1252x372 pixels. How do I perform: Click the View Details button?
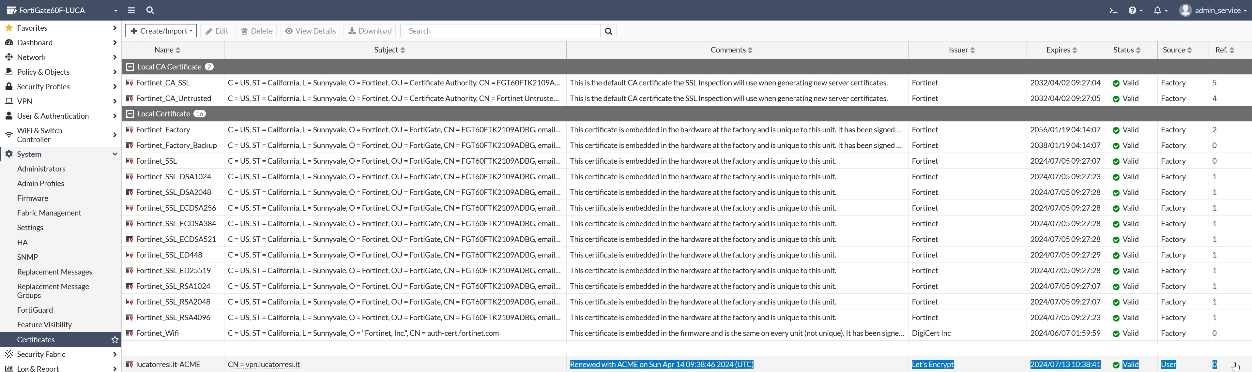(x=310, y=31)
